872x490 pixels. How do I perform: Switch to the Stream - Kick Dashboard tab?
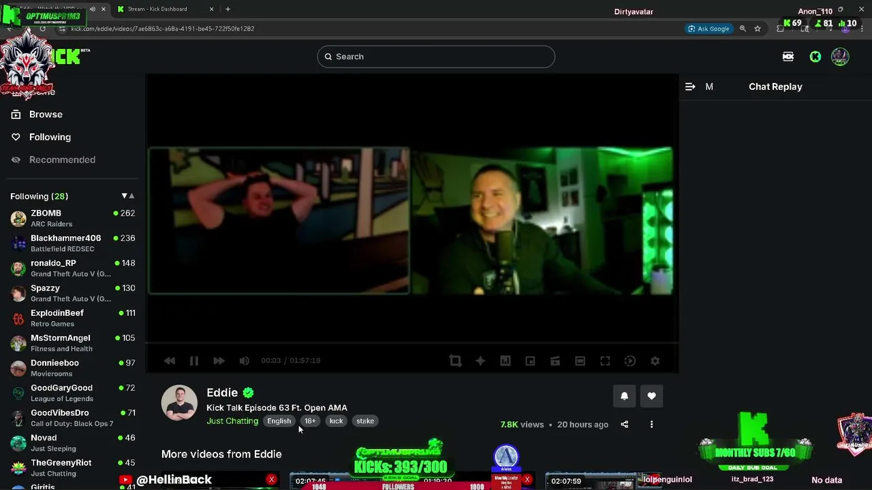click(x=163, y=9)
